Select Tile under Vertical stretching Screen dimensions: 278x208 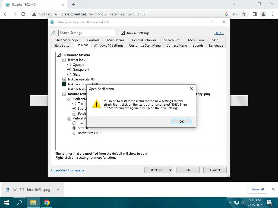click(x=74, y=123)
